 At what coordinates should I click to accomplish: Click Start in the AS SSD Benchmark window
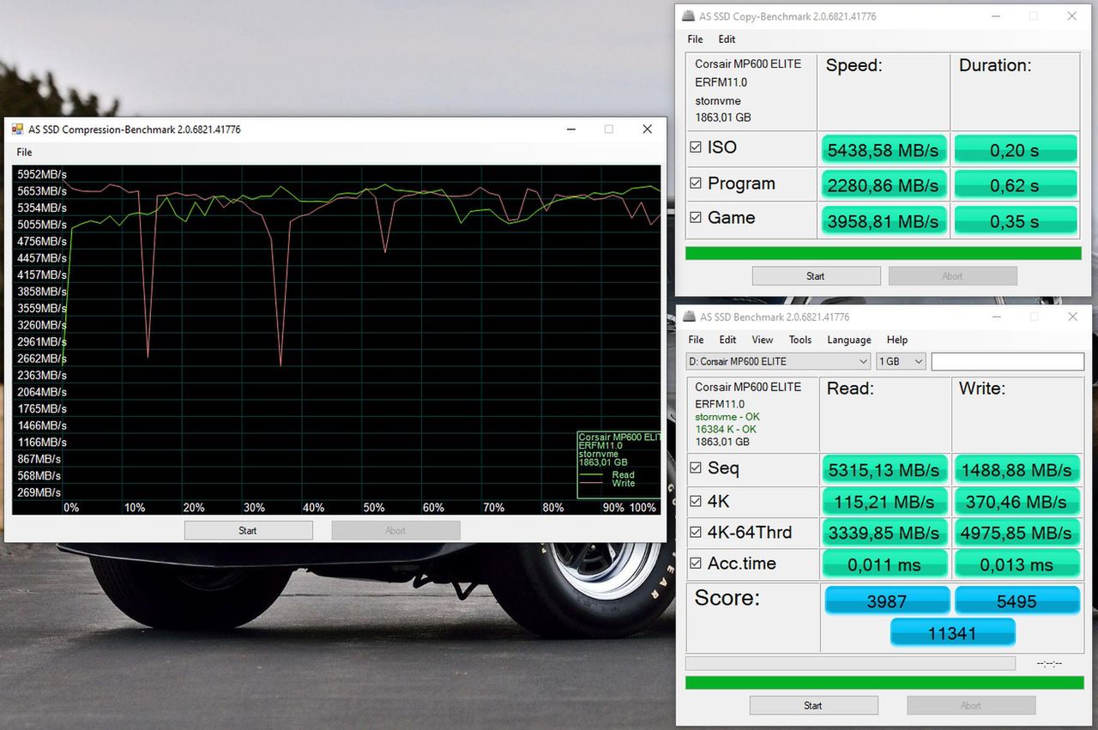coord(813,705)
